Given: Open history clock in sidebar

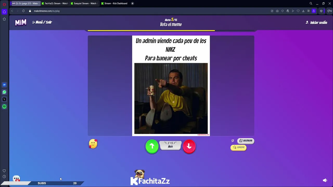Looking at the screenshot, I should tap(4, 177).
